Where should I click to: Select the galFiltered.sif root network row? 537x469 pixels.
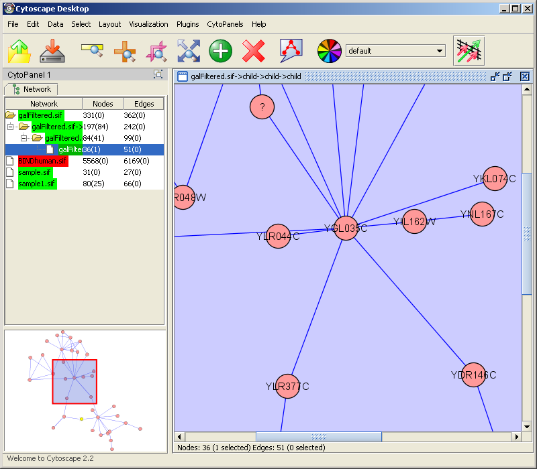click(x=85, y=115)
